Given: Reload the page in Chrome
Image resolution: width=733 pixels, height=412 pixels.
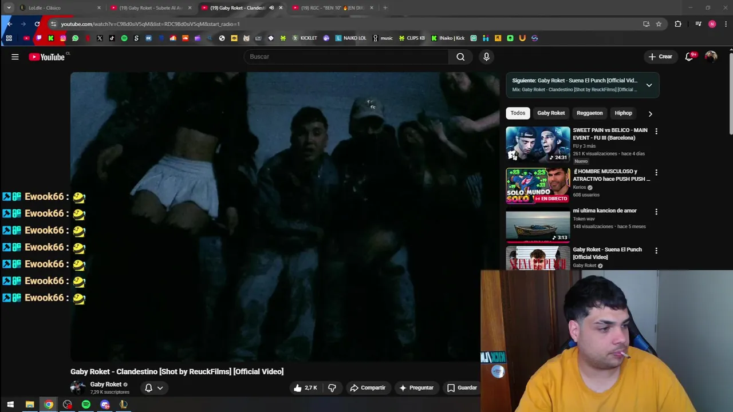Looking at the screenshot, I should pos(37,24).
